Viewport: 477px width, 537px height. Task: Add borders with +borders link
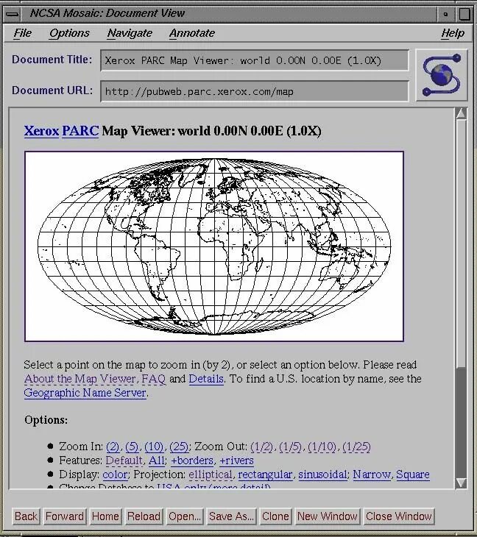coord(192,460)
